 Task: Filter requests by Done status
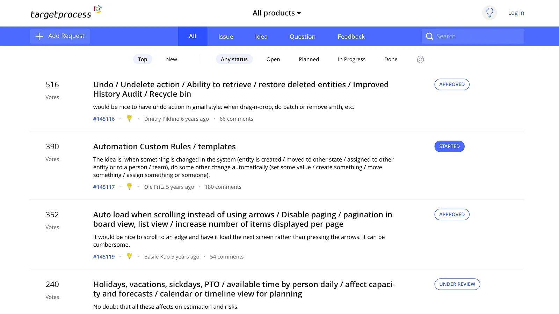[x=391, y=59]
